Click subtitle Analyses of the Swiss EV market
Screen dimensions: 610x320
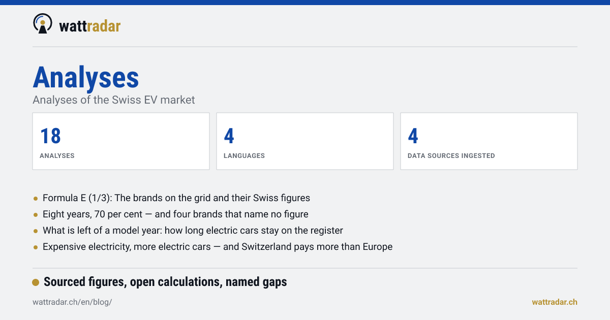click(114, 100)
